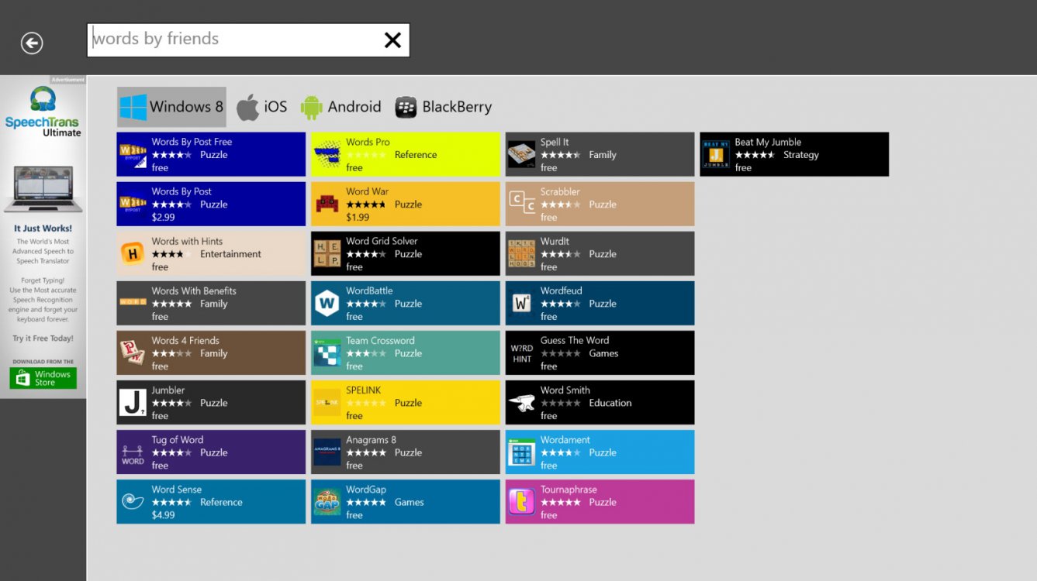
Task: Click 'Try it Free Today!' in the ad
Action: (43, 339)
